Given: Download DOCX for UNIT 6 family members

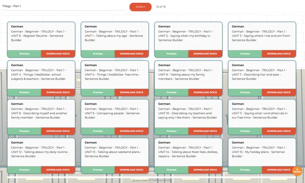Looking at the screenshot, I should point(205,92).
